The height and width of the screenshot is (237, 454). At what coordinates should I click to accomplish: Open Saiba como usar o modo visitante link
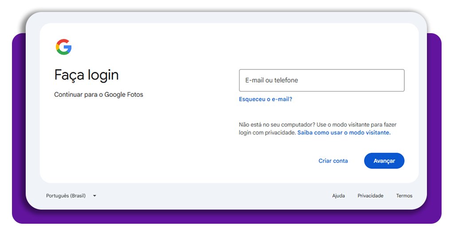click(344, 133)
